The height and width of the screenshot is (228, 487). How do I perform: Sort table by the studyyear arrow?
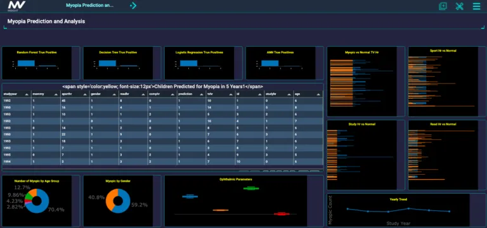(x=27, y=94)
